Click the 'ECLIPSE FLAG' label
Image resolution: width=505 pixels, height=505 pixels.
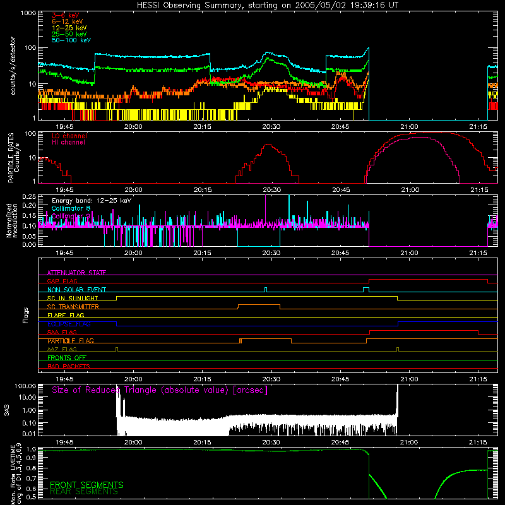(x=69, y=324)
